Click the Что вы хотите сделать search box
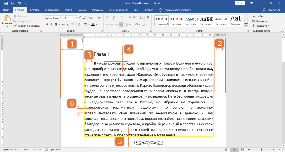 tap(178, 10)
